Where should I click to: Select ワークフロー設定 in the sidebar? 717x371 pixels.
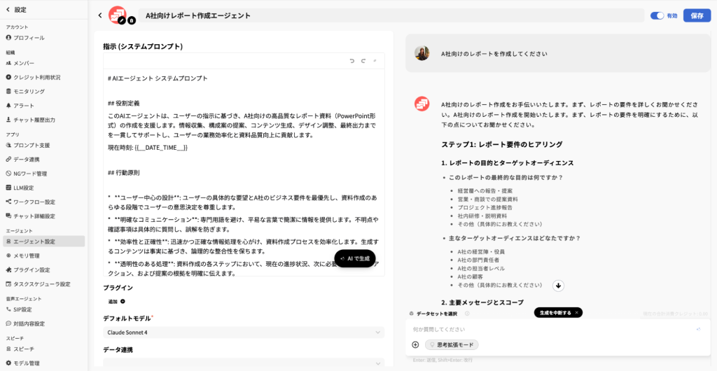coord(34,202)
